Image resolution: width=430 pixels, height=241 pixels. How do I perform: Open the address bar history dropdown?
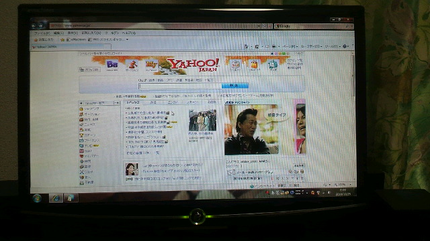(259, 26)
